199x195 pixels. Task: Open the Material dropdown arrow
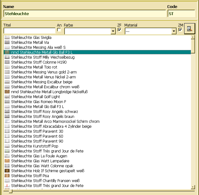tap(174, 31)
